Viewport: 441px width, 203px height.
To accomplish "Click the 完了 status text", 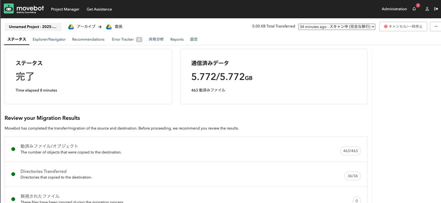I will [25, 77].
